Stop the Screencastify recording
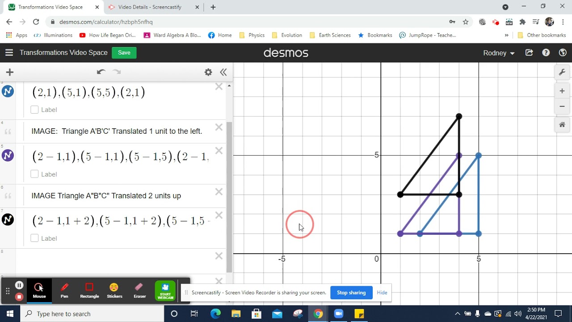 [19, 297]
